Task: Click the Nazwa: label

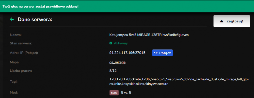Action: click(x=16, y=35)
